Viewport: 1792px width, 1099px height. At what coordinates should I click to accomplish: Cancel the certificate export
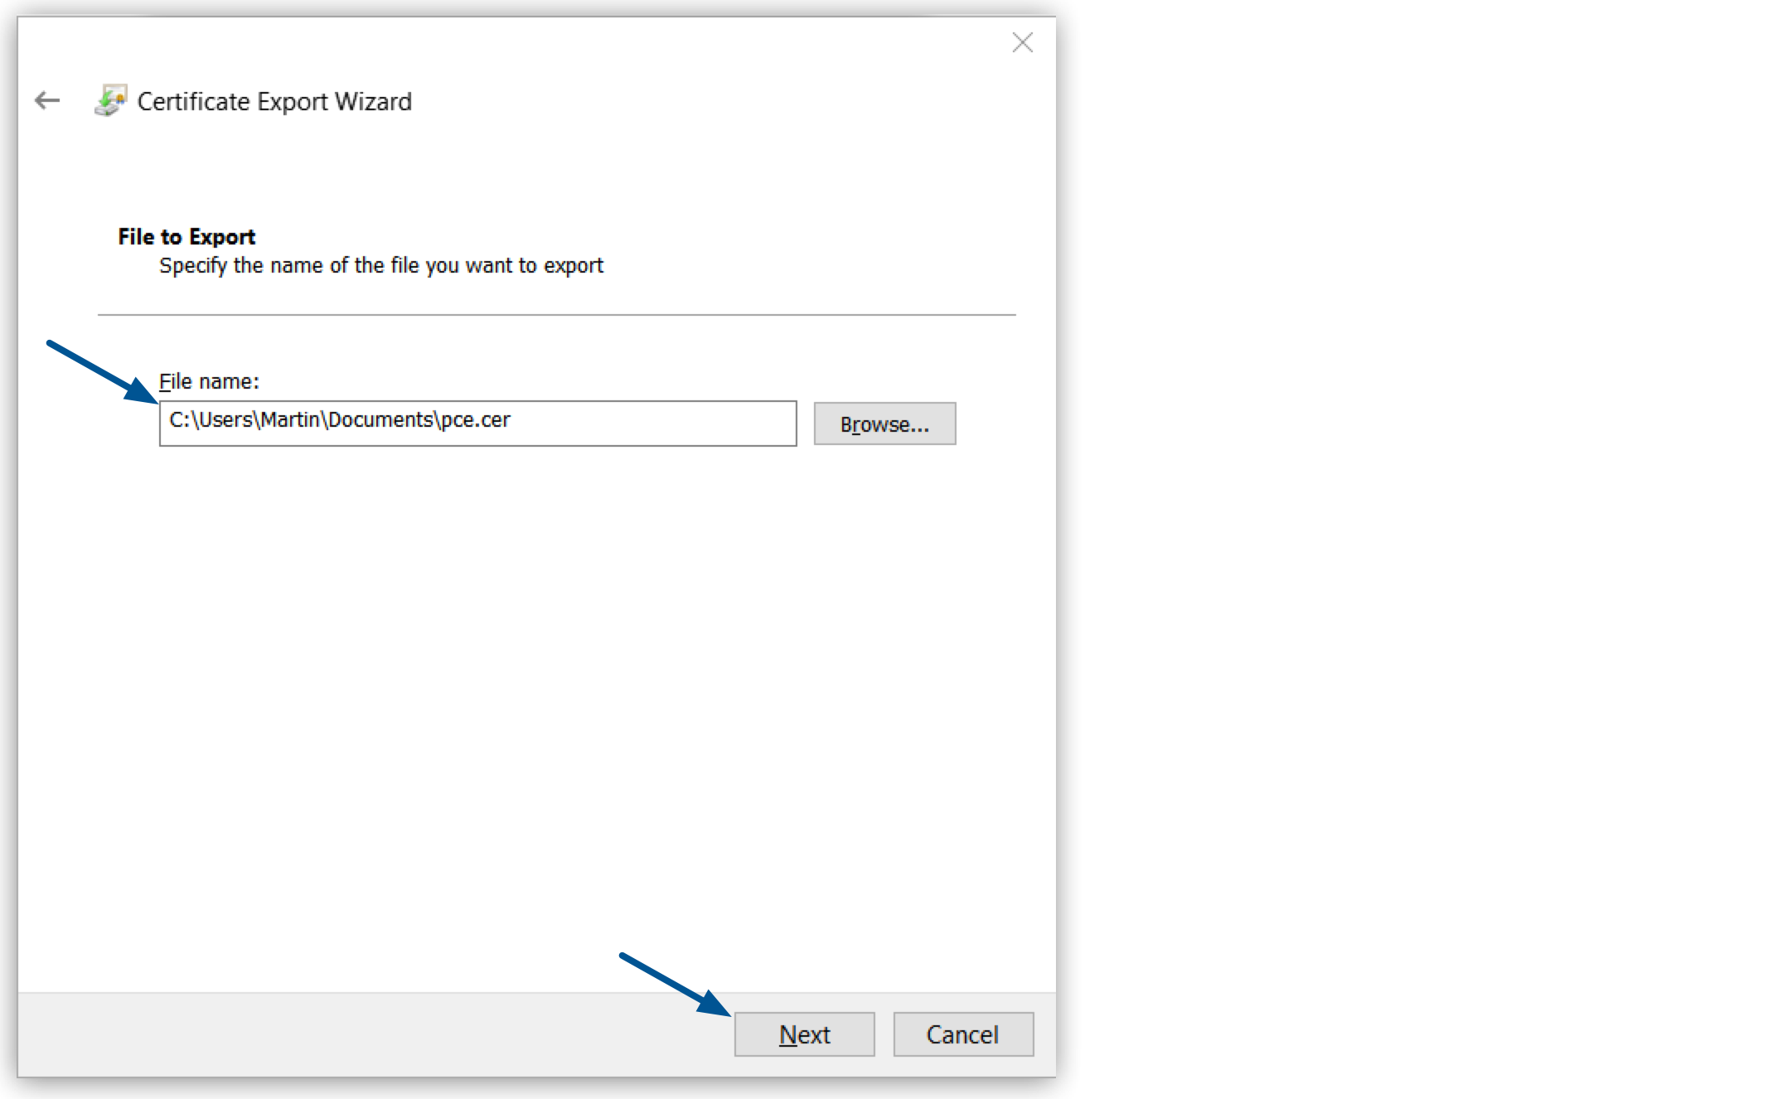962,1034
